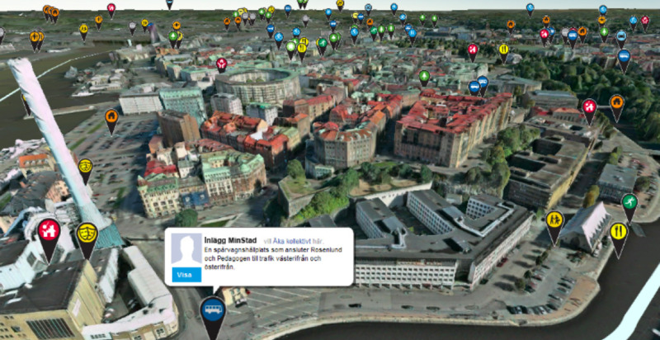Select the theater-masks pin in the parking lot

(86, 168)
